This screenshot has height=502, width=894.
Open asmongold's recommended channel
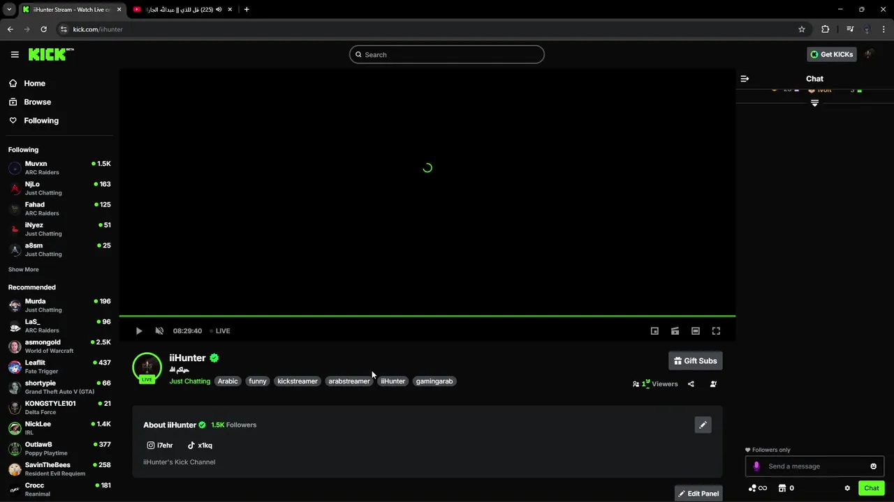tap(59, 347)
